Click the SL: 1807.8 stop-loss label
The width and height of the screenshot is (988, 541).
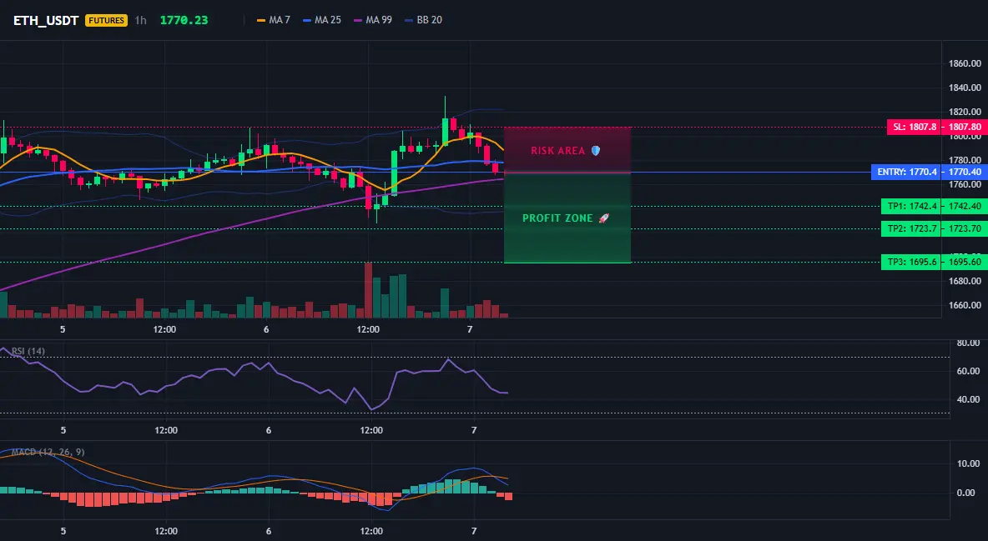coord(914,128)
